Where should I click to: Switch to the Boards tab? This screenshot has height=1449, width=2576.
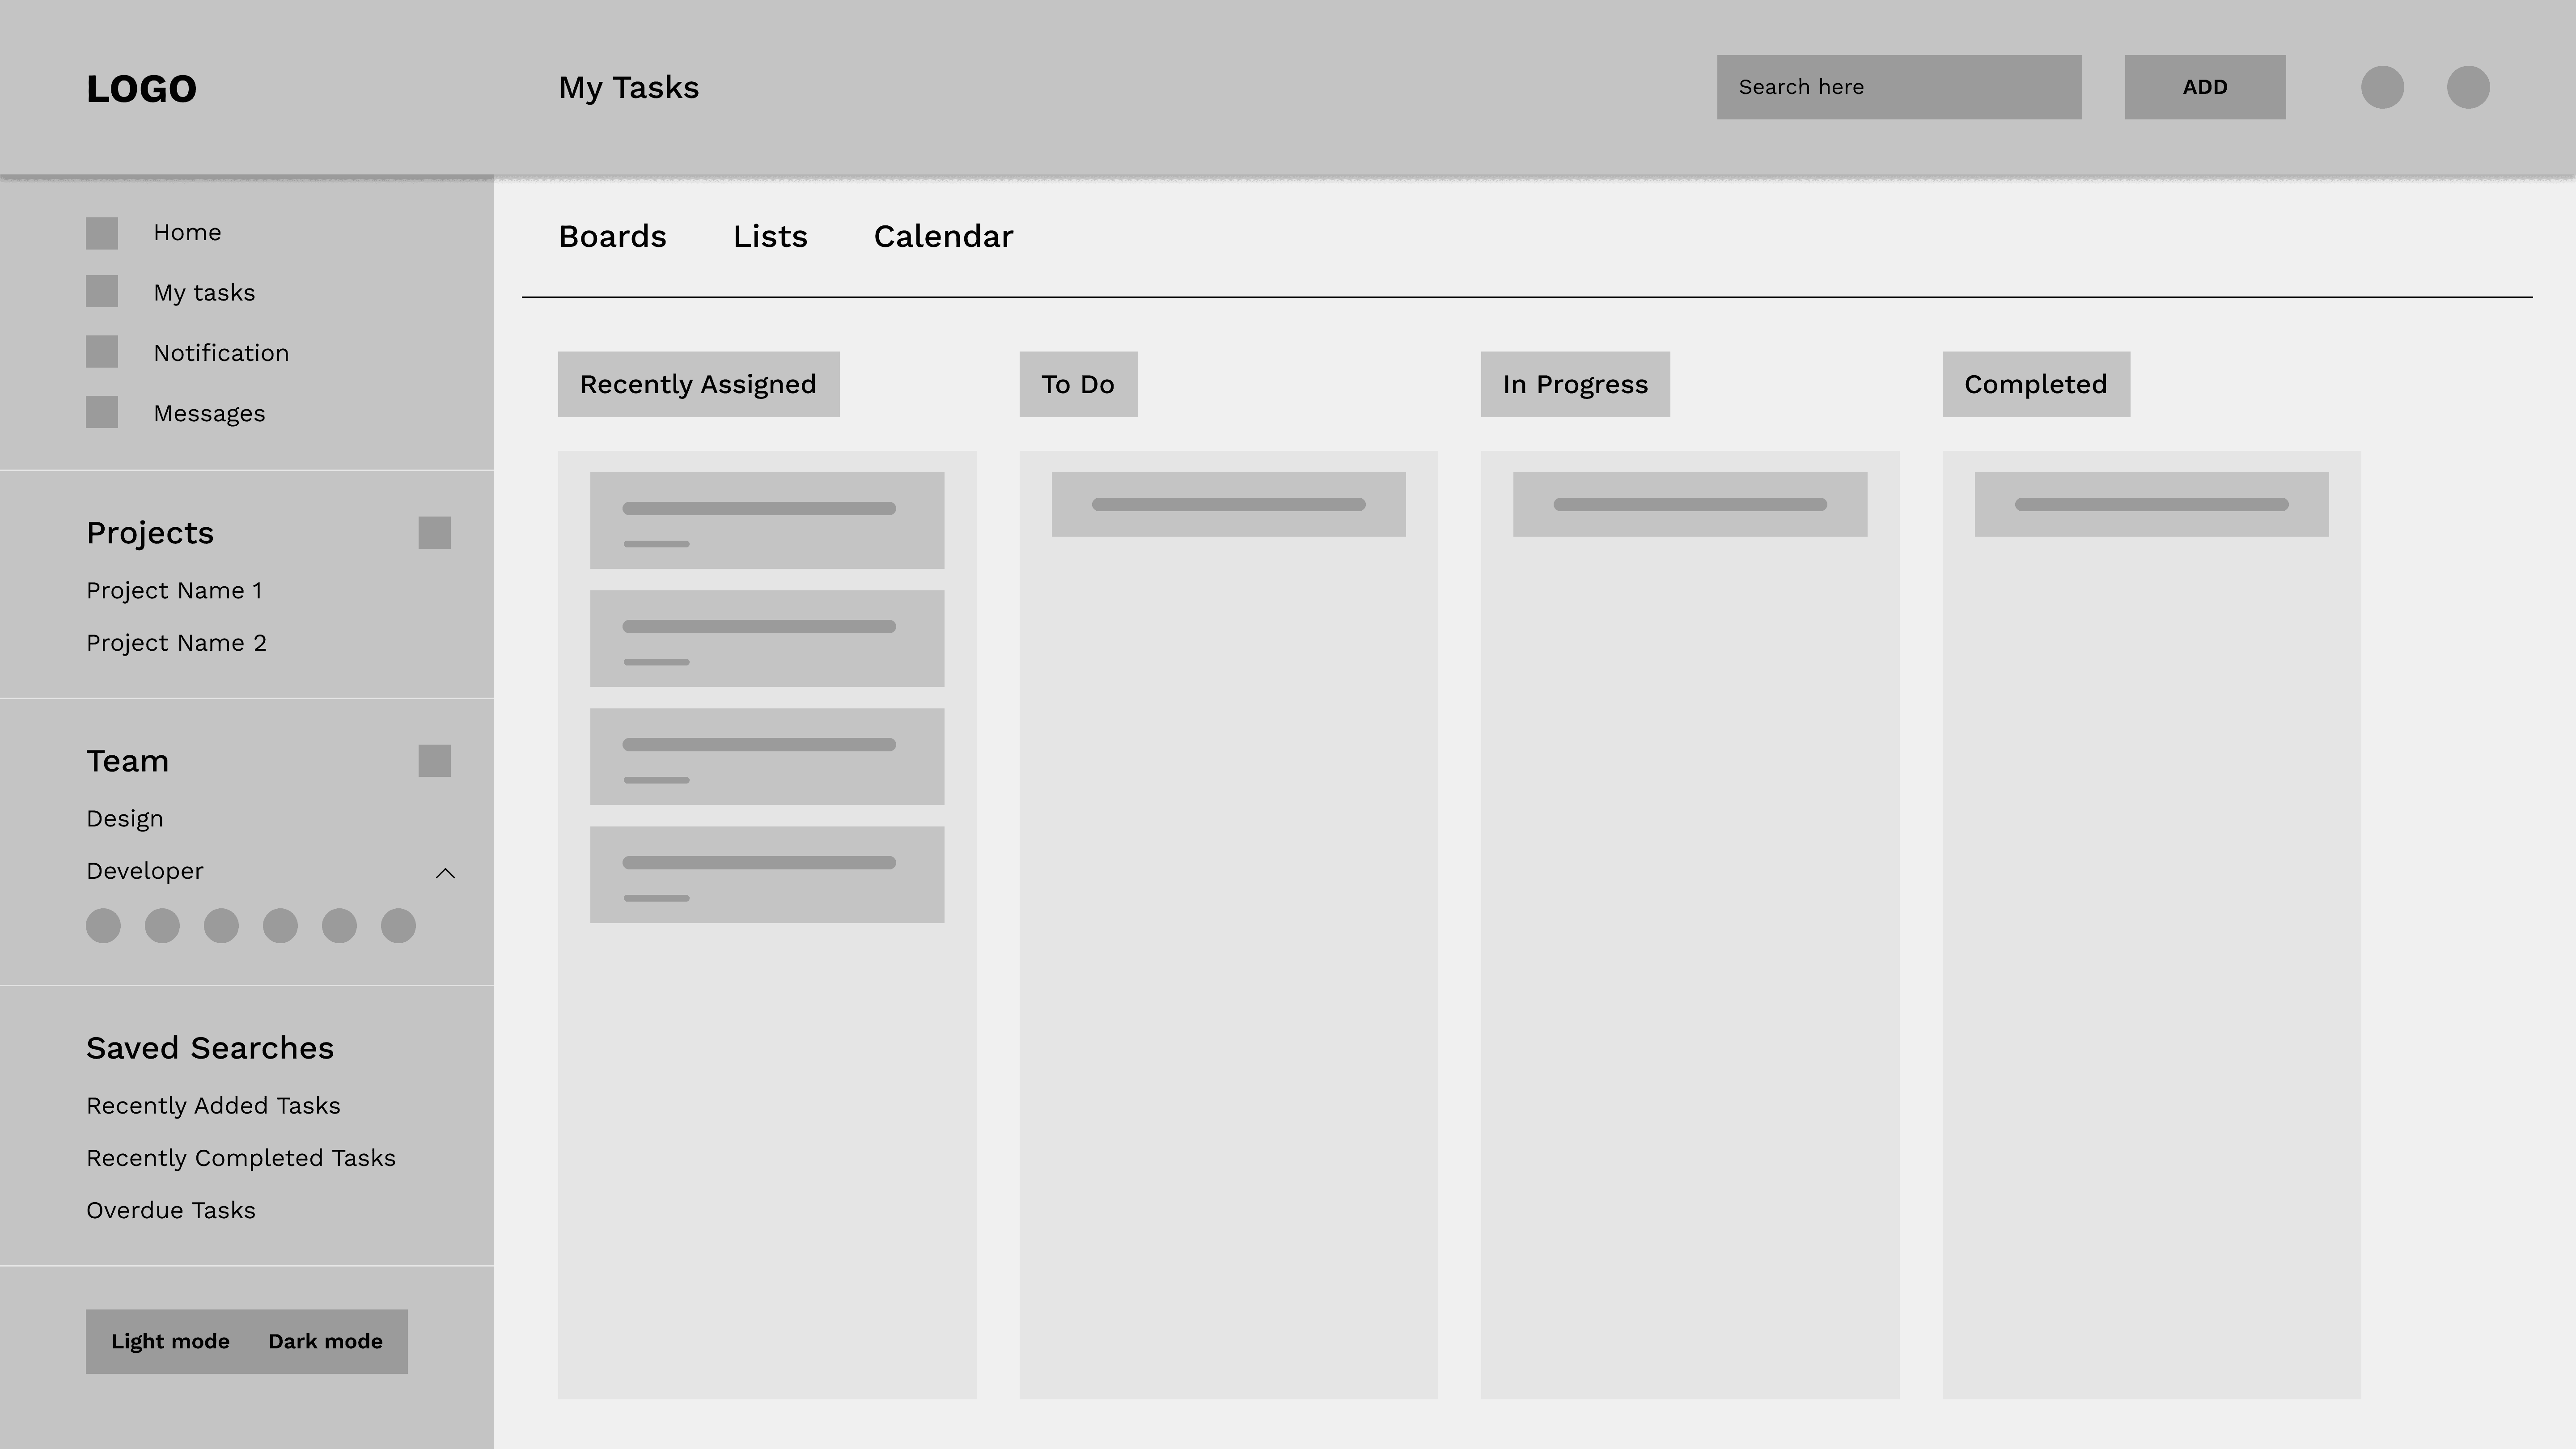tap(612, 237)
